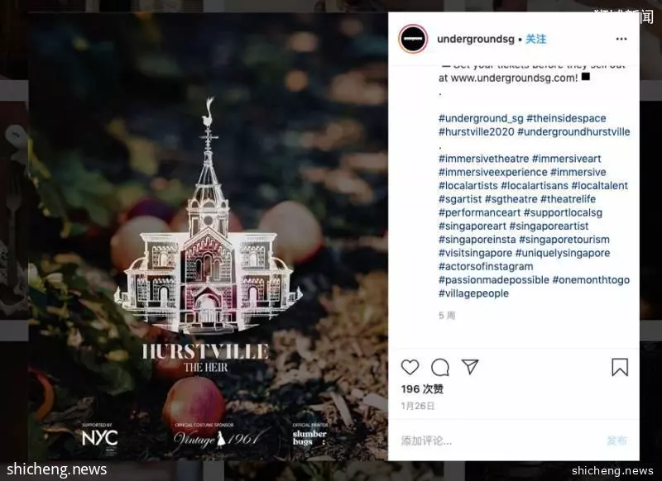This screenshot has width=662, height=481.
Task: Click the #villagepeople hashtag
Action: coord(473,293)
